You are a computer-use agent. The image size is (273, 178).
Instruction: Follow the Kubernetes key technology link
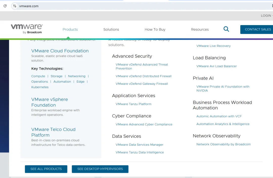pos(40,87)
